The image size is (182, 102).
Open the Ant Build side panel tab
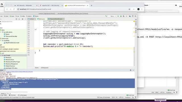[x=136, y=22]
